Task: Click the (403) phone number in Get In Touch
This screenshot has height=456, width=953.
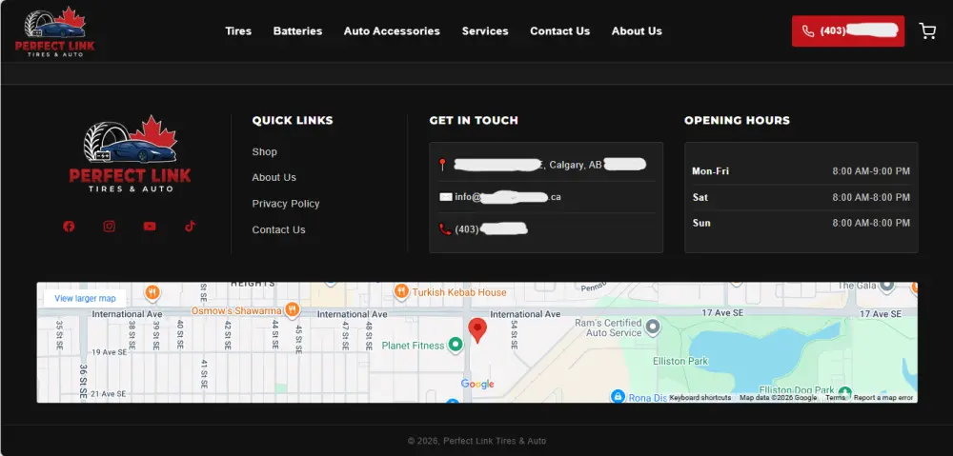Action: 491,228
